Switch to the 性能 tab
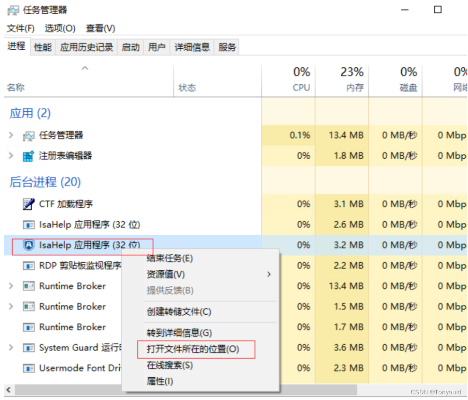The height and width of the screenshot is (400, 468). coord(43,46)
